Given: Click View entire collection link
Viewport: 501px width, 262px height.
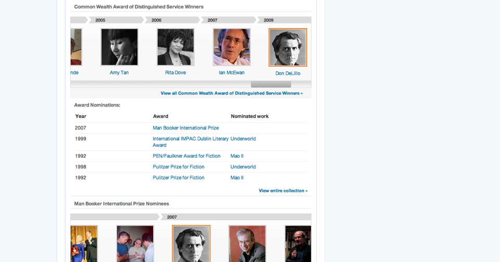Looking at the screenshot, I should pyautogui.click(x=283, y=190).
